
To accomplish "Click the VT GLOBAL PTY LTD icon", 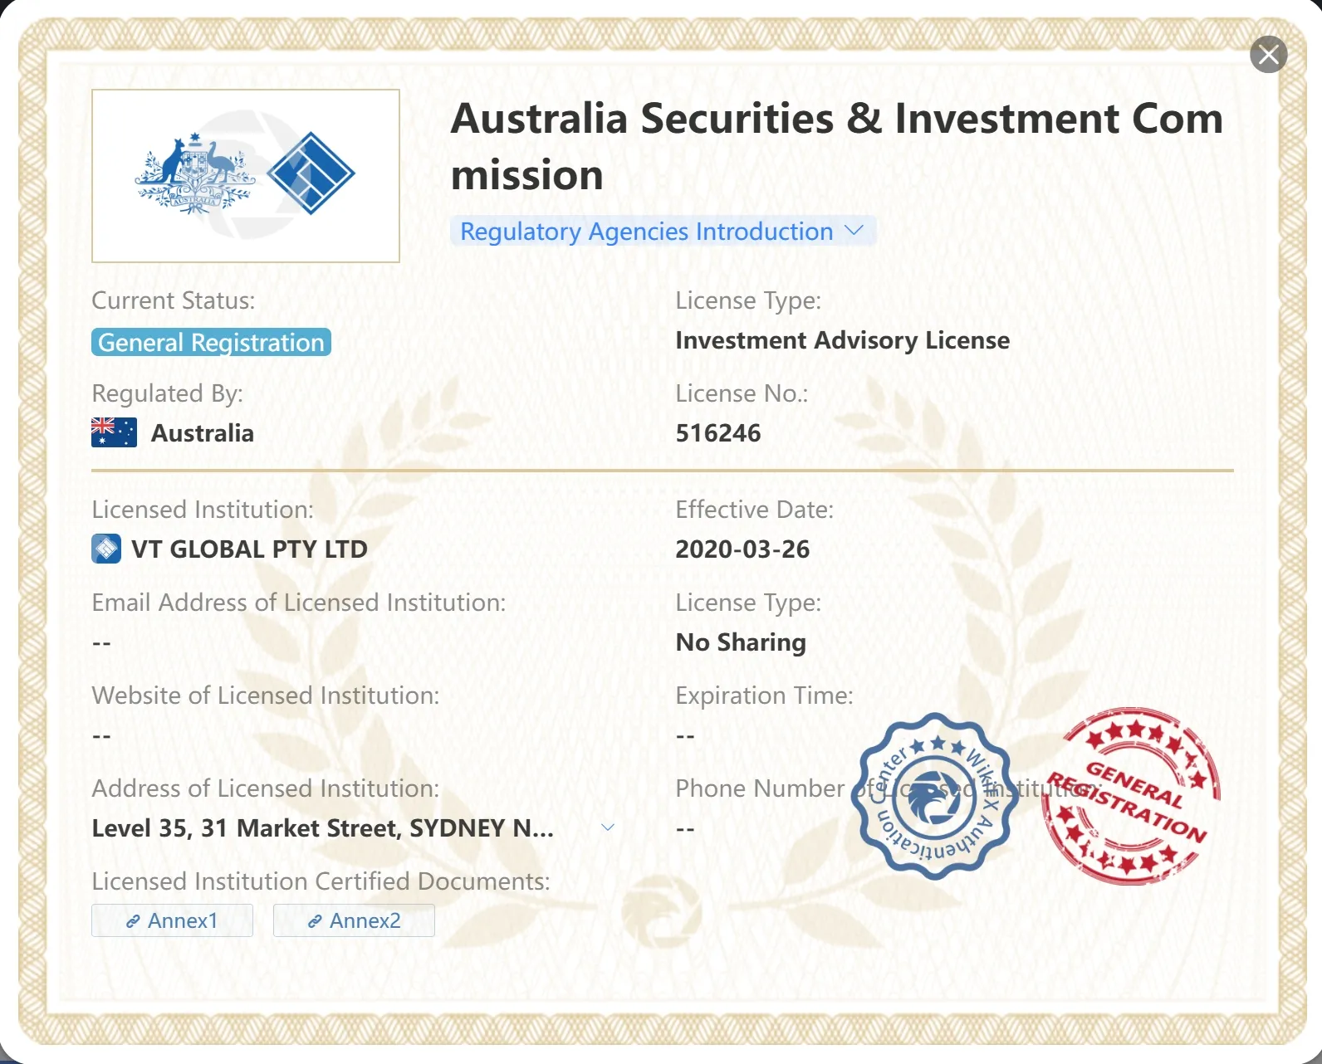I will [106, 549].
